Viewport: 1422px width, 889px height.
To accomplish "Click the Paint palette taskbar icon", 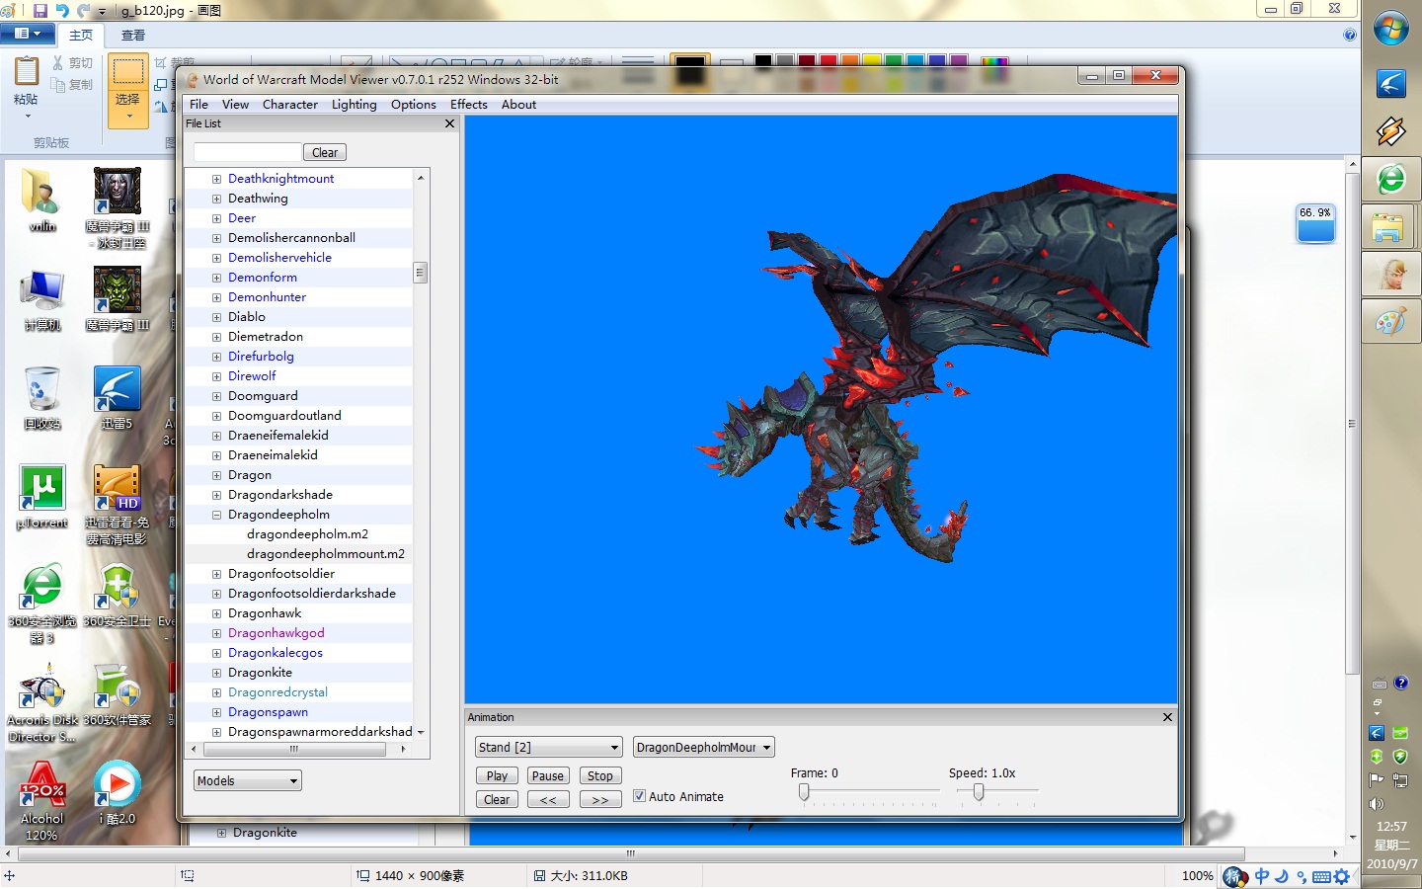I will click(x=1390, y=322).
